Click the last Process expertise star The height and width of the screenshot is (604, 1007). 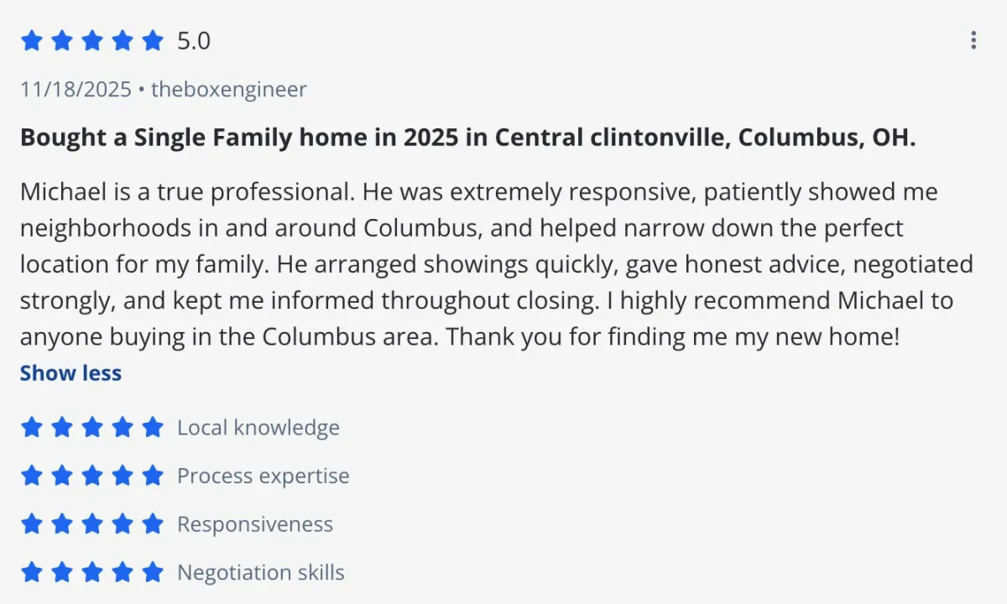153,476
